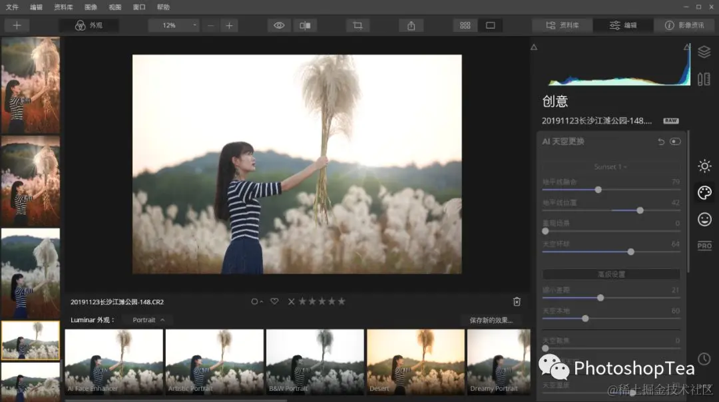The height and width of the screenshot is (402, 719).
Task: Click the share export icon
Action: pos(411,25)
